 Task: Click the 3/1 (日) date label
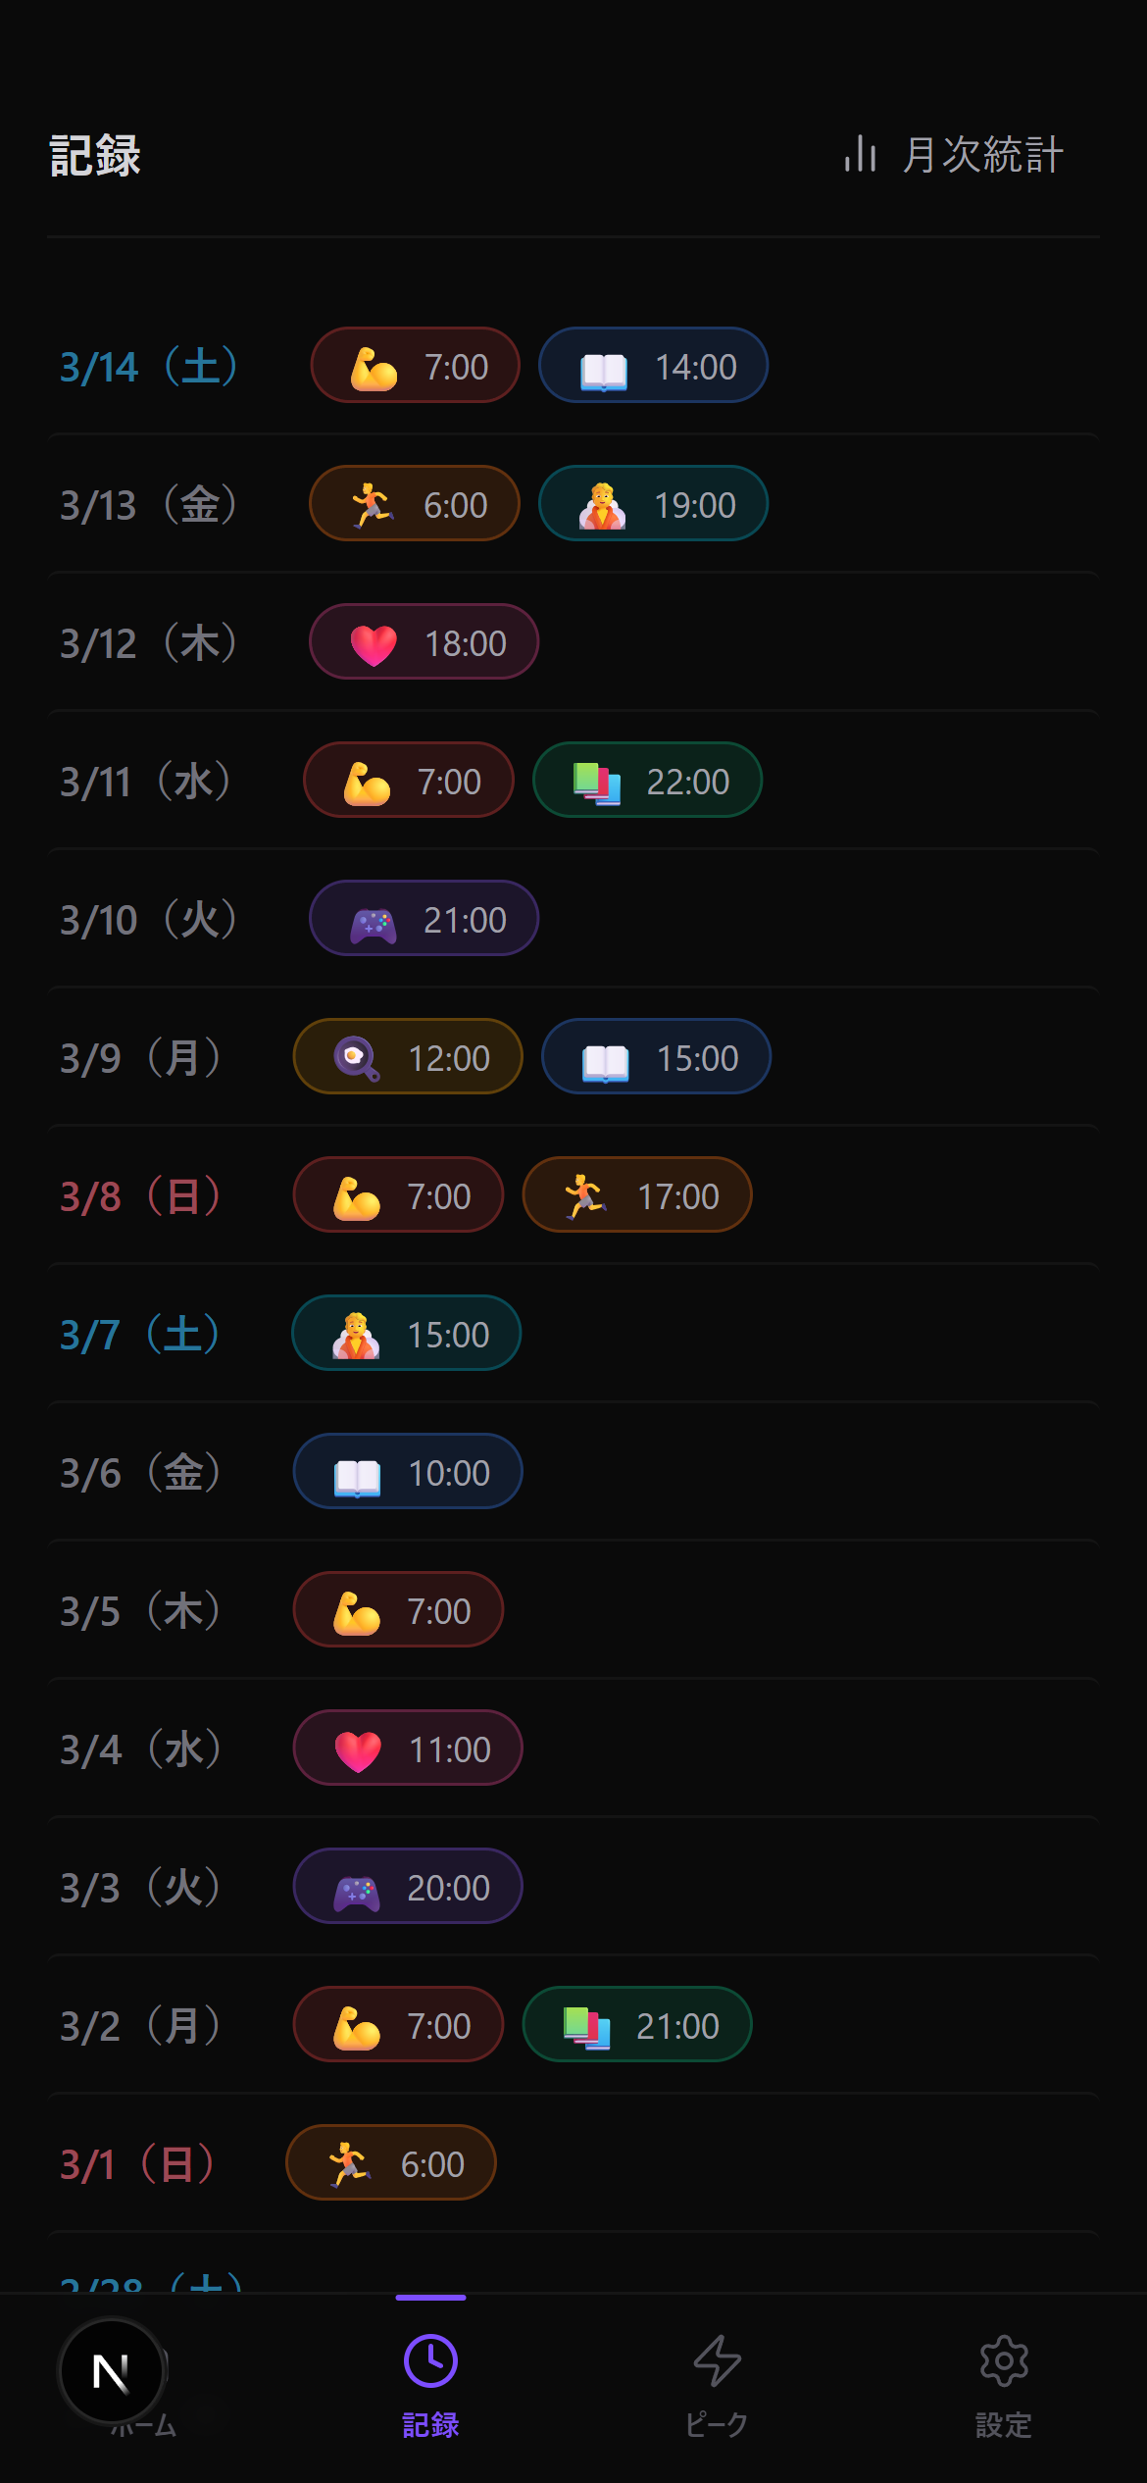tap(137, 2164)
